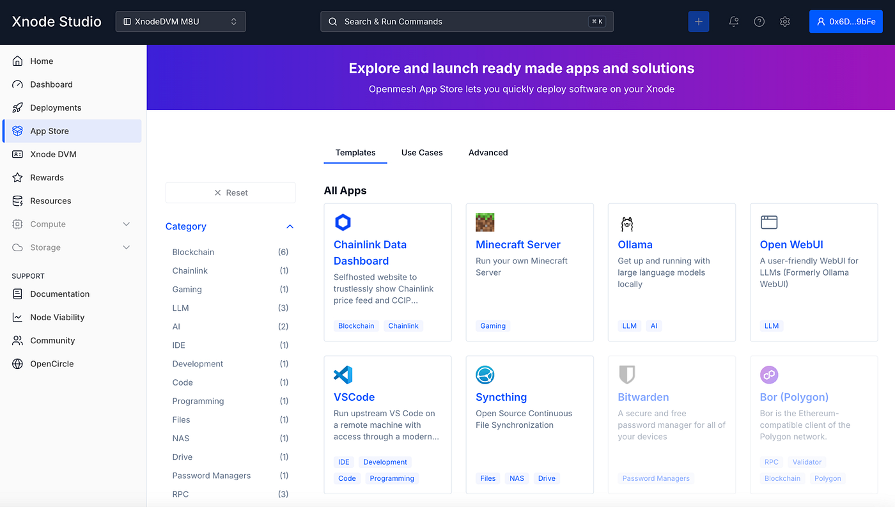This screenshot has height=507, width=895.
Task: Open the Minecraft Server app title
Action: [x=518, y=245]
